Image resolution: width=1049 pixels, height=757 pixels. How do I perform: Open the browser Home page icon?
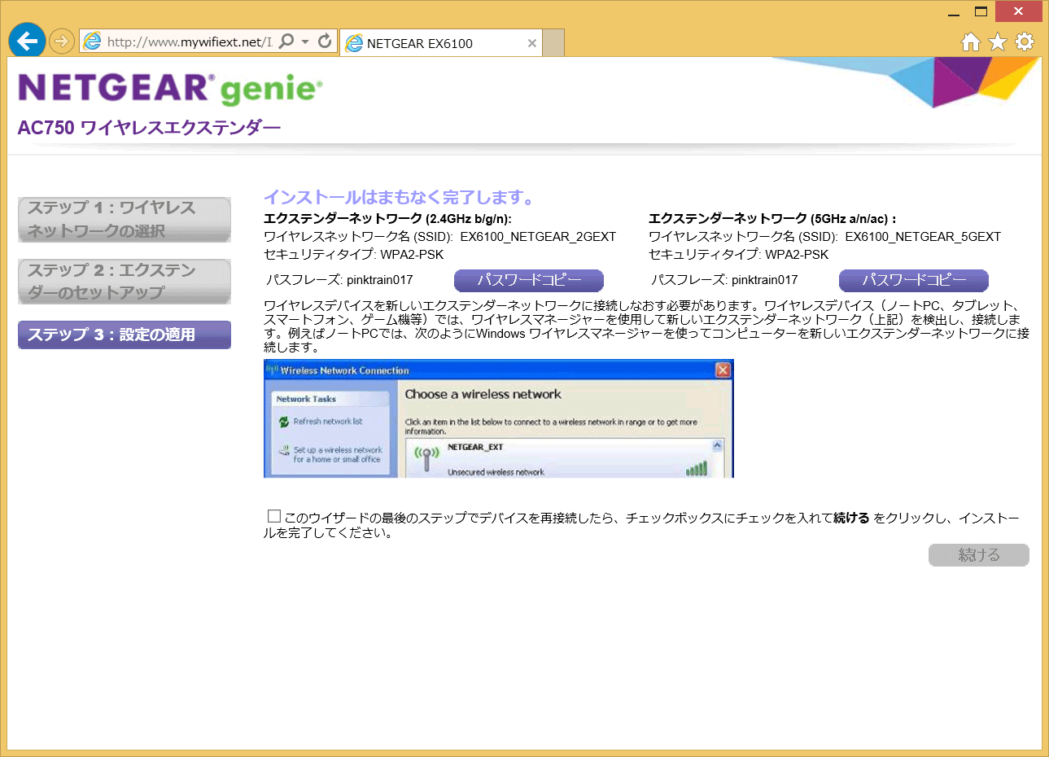[x=970, y=42]
